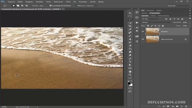
Task: Select the Rectangle shape tool
Action: pos(130,68)
